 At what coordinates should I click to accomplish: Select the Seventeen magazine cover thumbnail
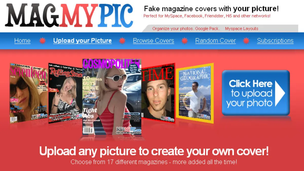(29, 93)
